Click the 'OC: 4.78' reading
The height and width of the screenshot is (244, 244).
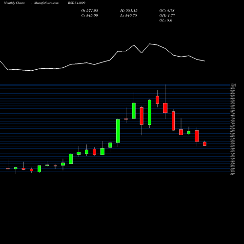tap(167, 11)
